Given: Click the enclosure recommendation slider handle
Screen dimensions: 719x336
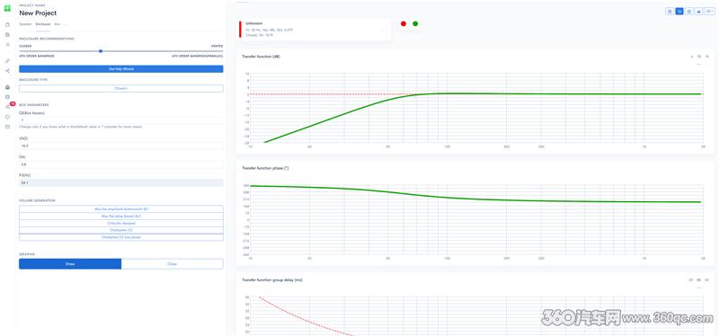Looking at the screenshot, I should 101,51.
